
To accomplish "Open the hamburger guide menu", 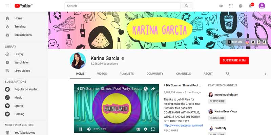I will tap(7, 6).
